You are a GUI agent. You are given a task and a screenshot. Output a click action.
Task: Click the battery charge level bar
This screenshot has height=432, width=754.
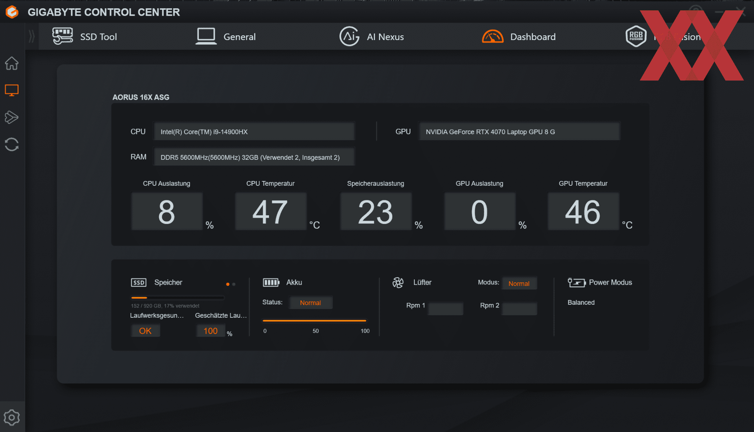coord(314,321)
